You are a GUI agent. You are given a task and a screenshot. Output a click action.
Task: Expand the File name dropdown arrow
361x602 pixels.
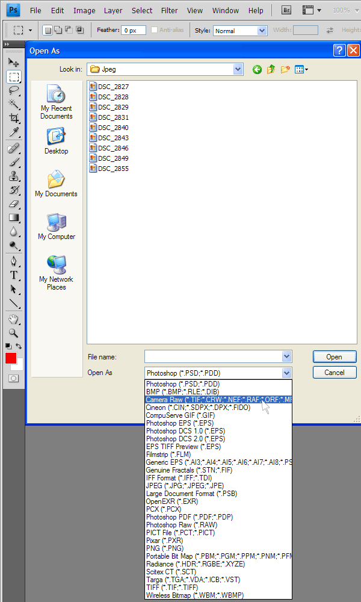tap(286, 356)
